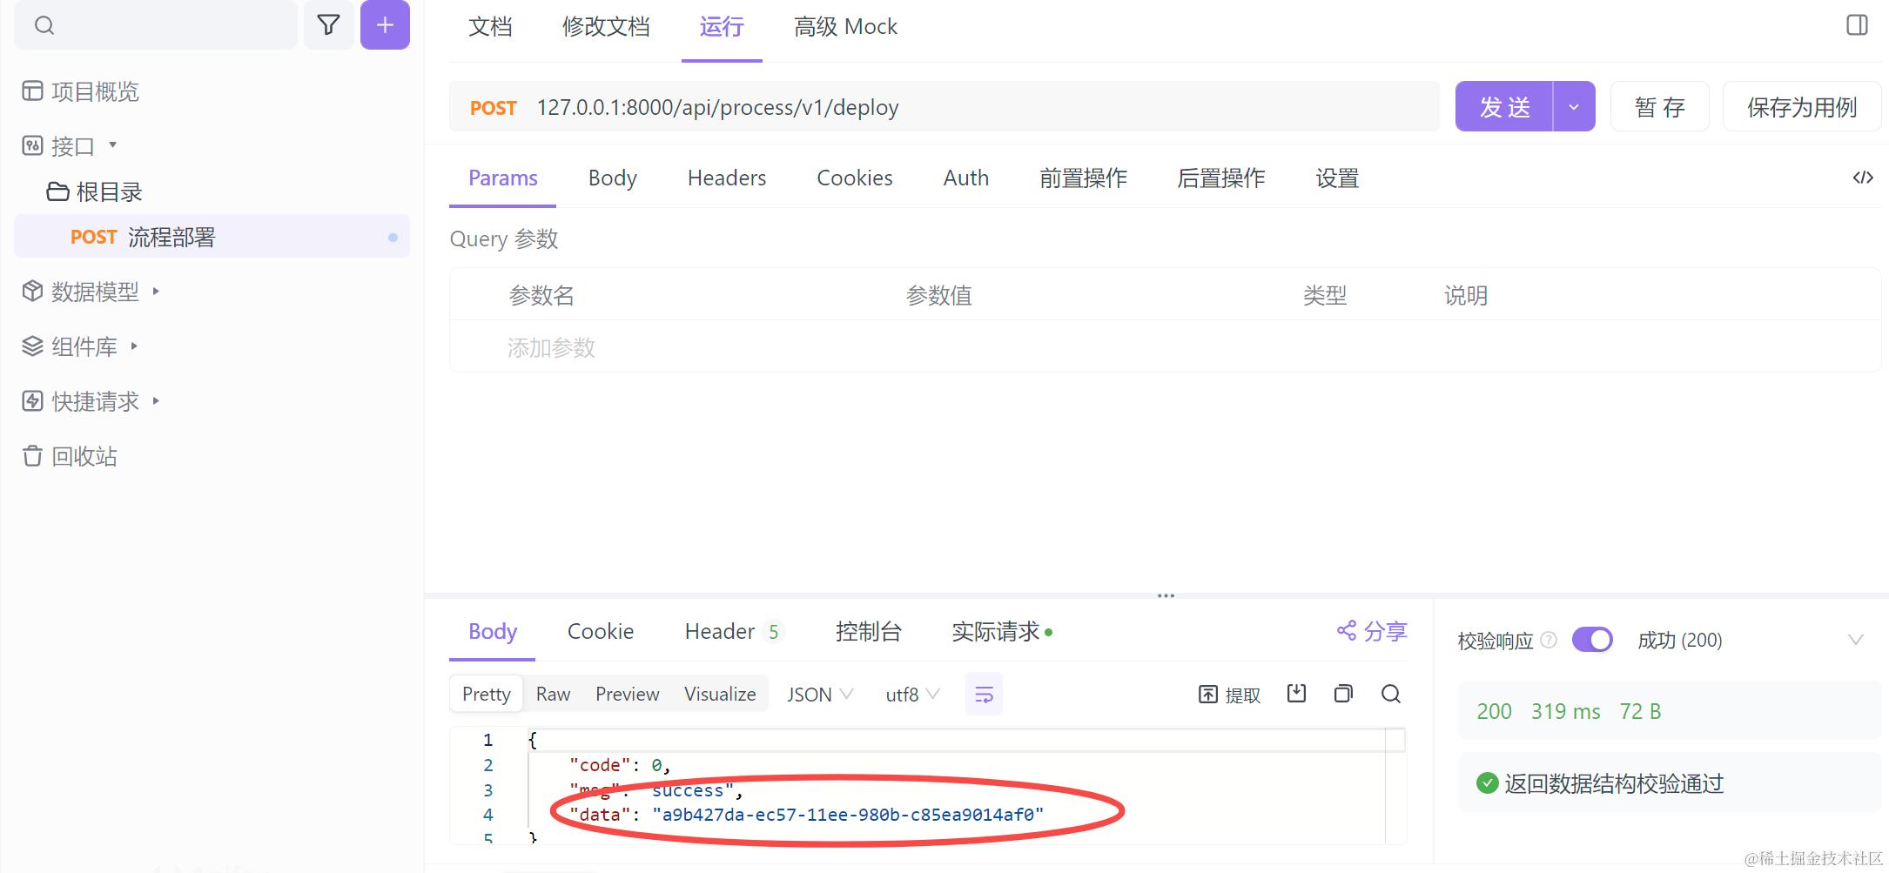
Task: Click the 项目概览 sidebar icon
Action: (32, 91)
